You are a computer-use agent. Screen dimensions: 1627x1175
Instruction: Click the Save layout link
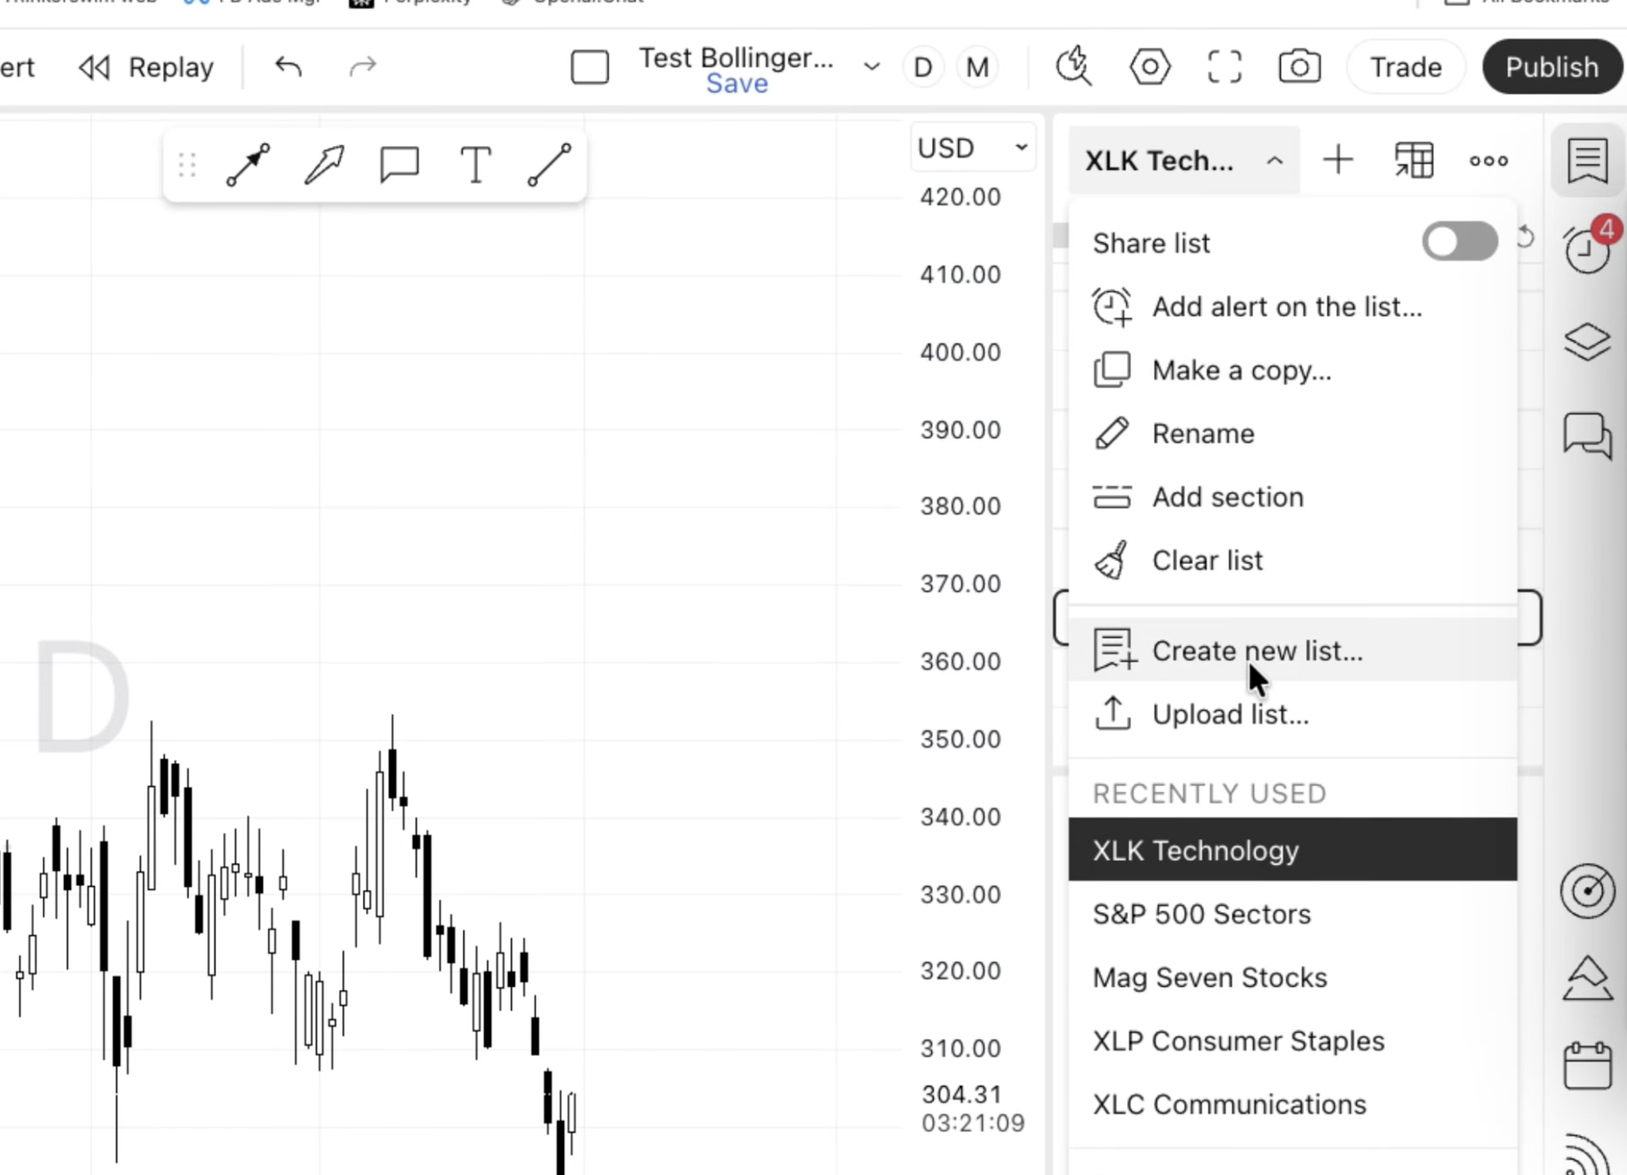pos(736,84)
